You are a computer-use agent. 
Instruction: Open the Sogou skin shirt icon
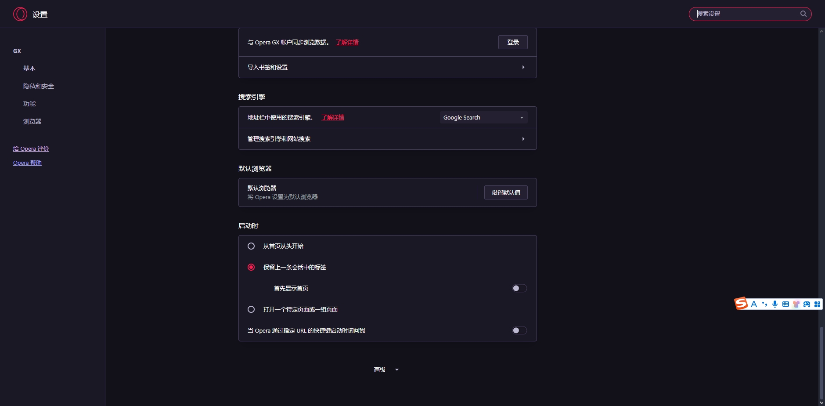coord(796,304)
